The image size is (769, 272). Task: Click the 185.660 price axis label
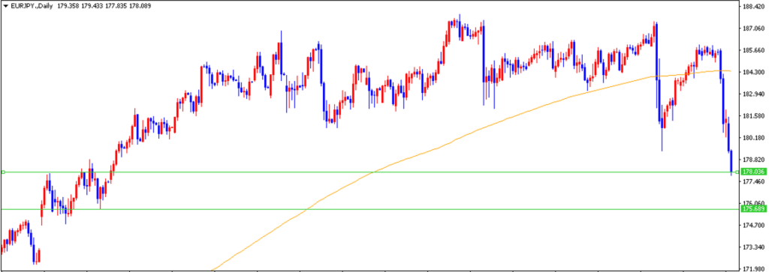tap(754, 50)
